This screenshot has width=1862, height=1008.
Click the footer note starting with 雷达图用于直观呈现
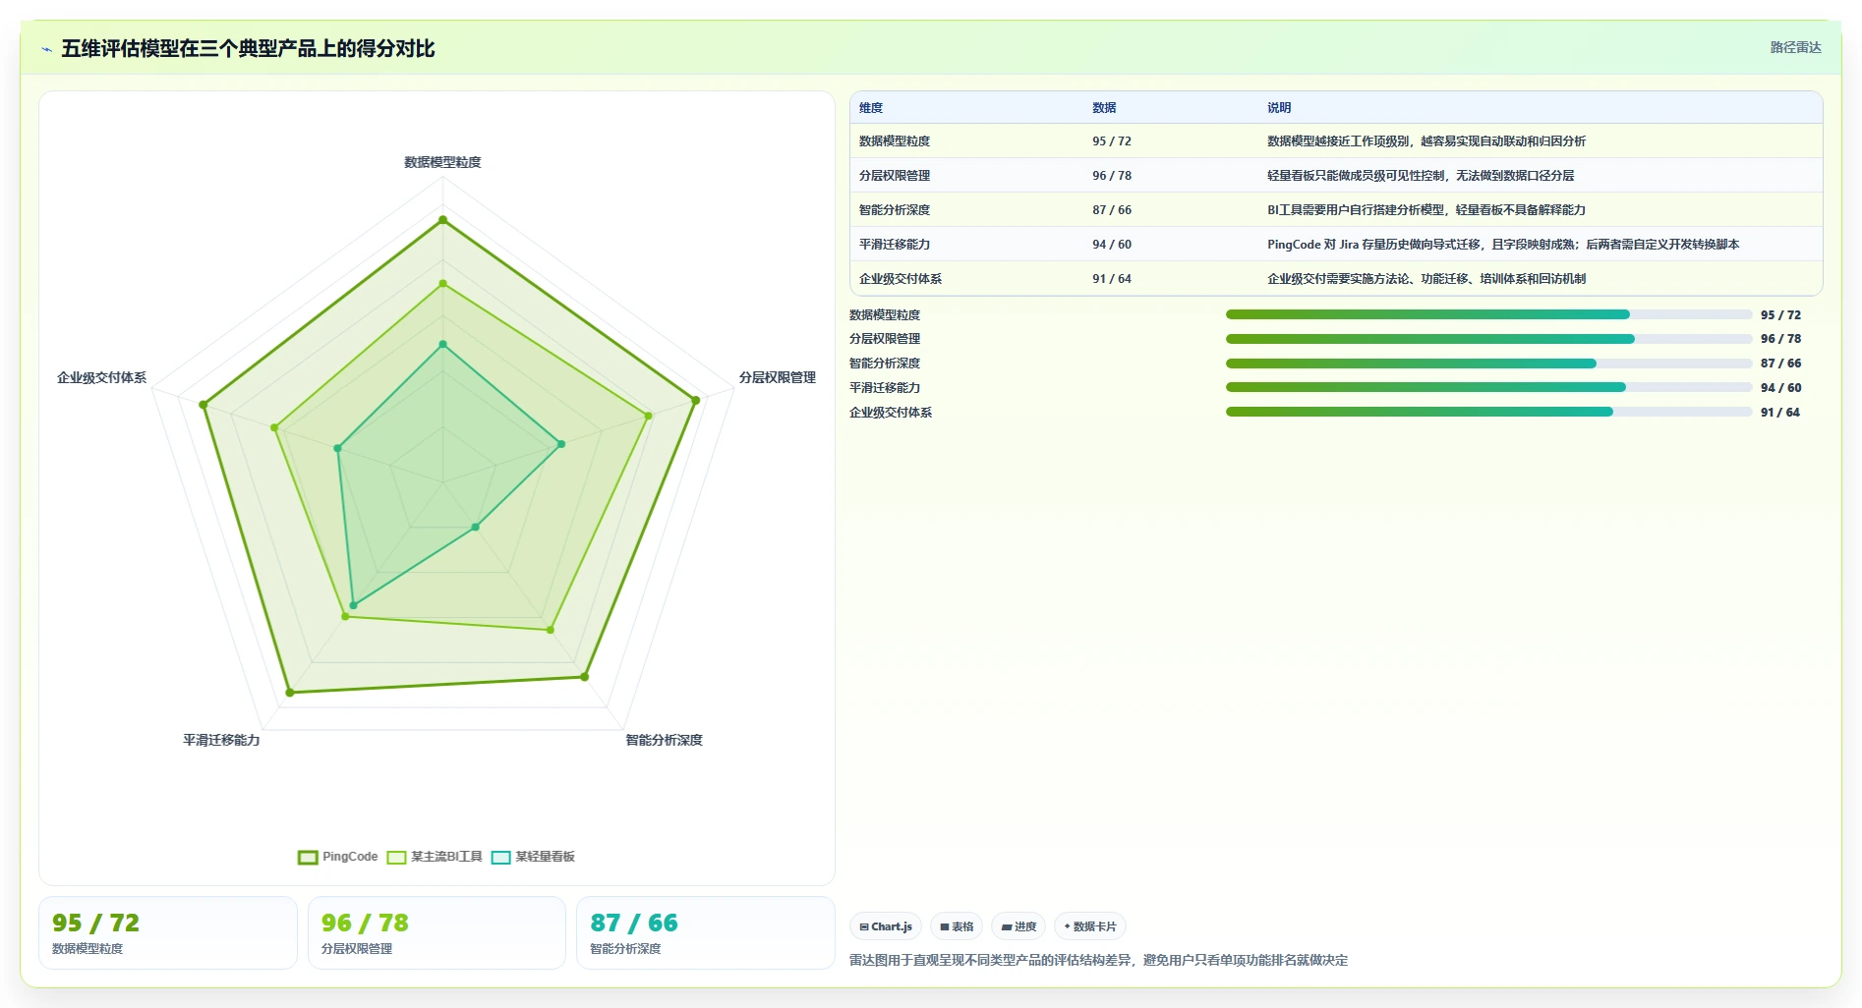coord(1098,960)
